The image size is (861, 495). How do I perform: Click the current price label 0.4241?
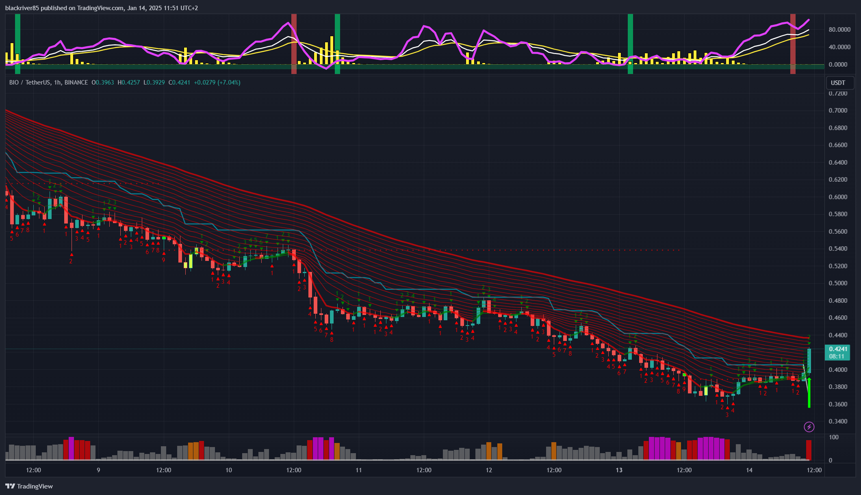838,349
